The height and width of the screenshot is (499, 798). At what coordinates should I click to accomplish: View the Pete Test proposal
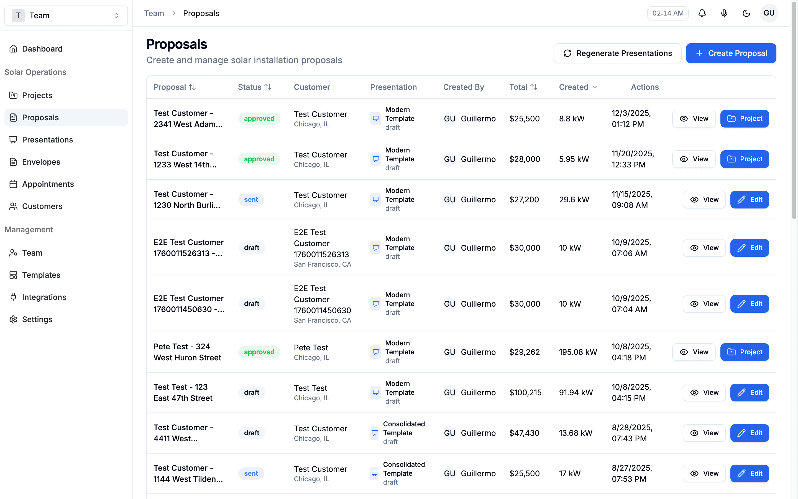(x=694, y=352)
